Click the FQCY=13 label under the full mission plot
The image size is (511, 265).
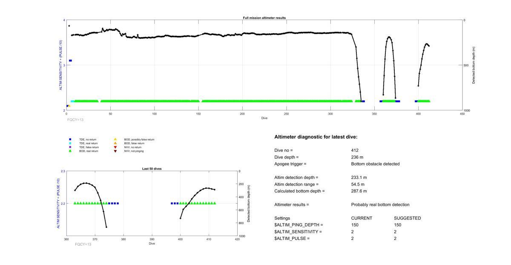click(75, 120)
